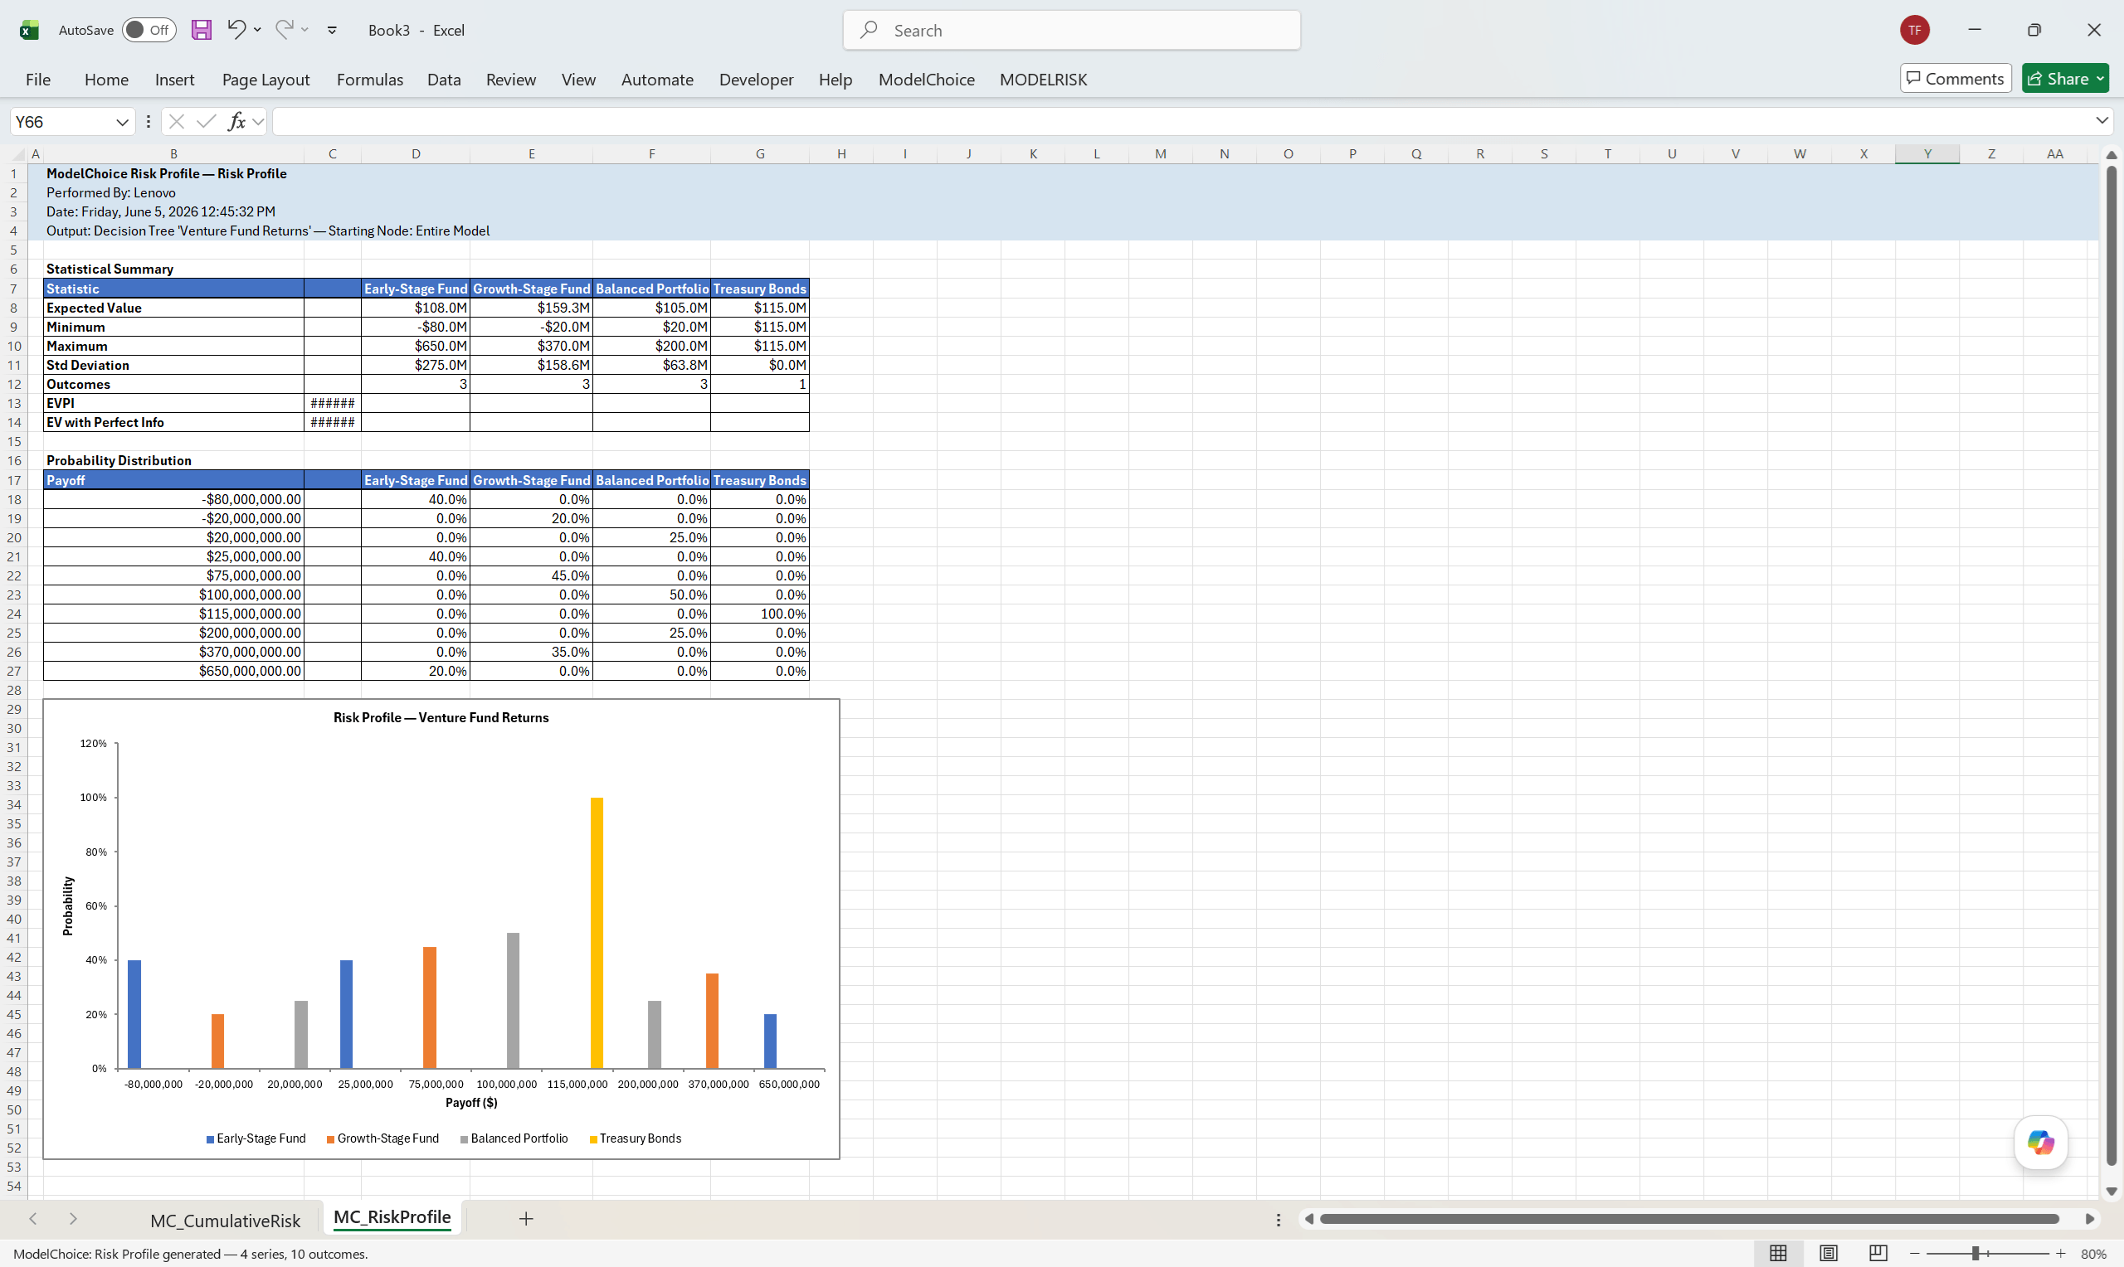Image resolution: width=2124 pixels, height=1267 pixels.
Task: Open the File menu
Action: pyautogui.click(x=37, y=79)
